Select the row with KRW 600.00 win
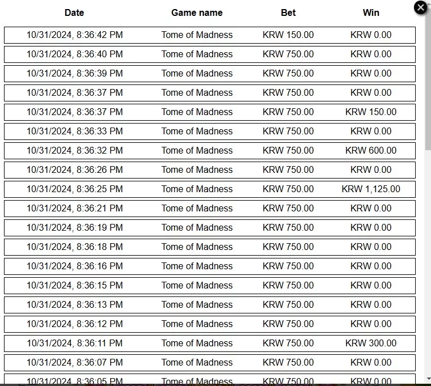Image resolution: width=431 pixels, height=386 pixels. click(x=210, y=151)
